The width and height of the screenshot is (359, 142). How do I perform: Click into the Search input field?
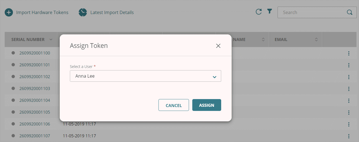coord(311,12)
